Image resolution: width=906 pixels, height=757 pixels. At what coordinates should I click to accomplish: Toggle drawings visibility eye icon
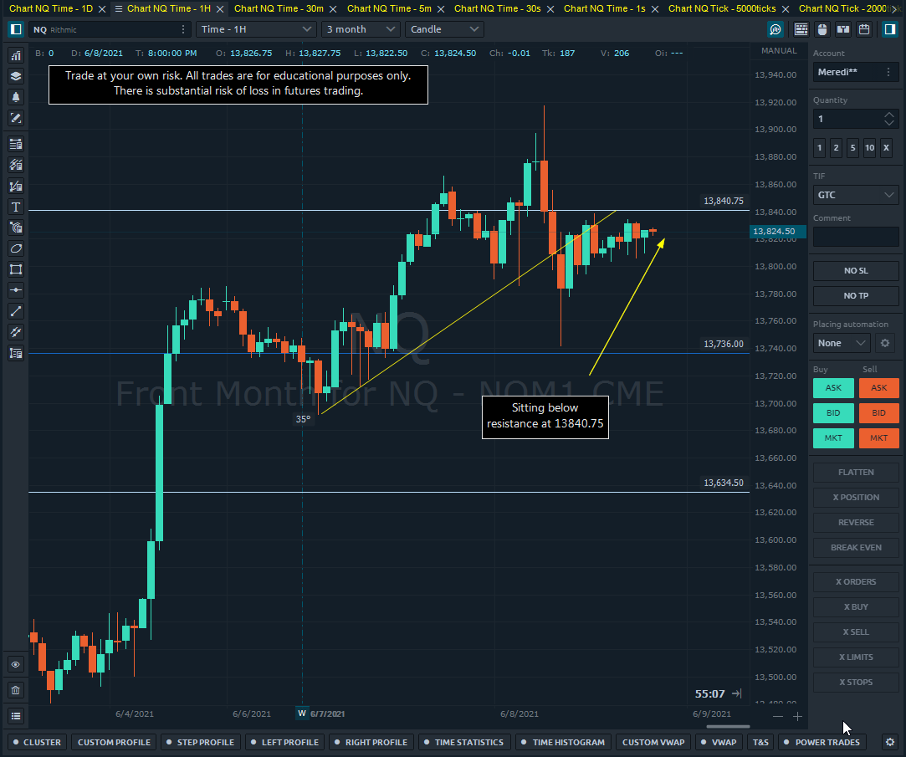16,664
